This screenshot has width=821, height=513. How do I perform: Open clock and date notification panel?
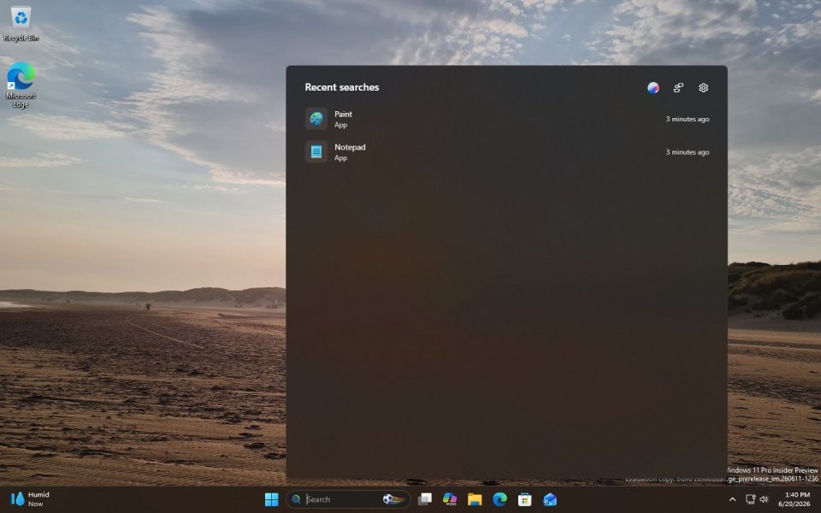794,499
